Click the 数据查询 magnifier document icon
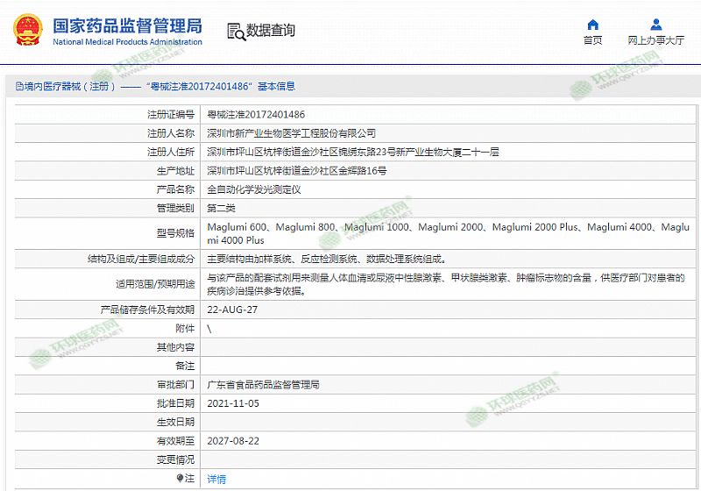 (x=235, y=32)
